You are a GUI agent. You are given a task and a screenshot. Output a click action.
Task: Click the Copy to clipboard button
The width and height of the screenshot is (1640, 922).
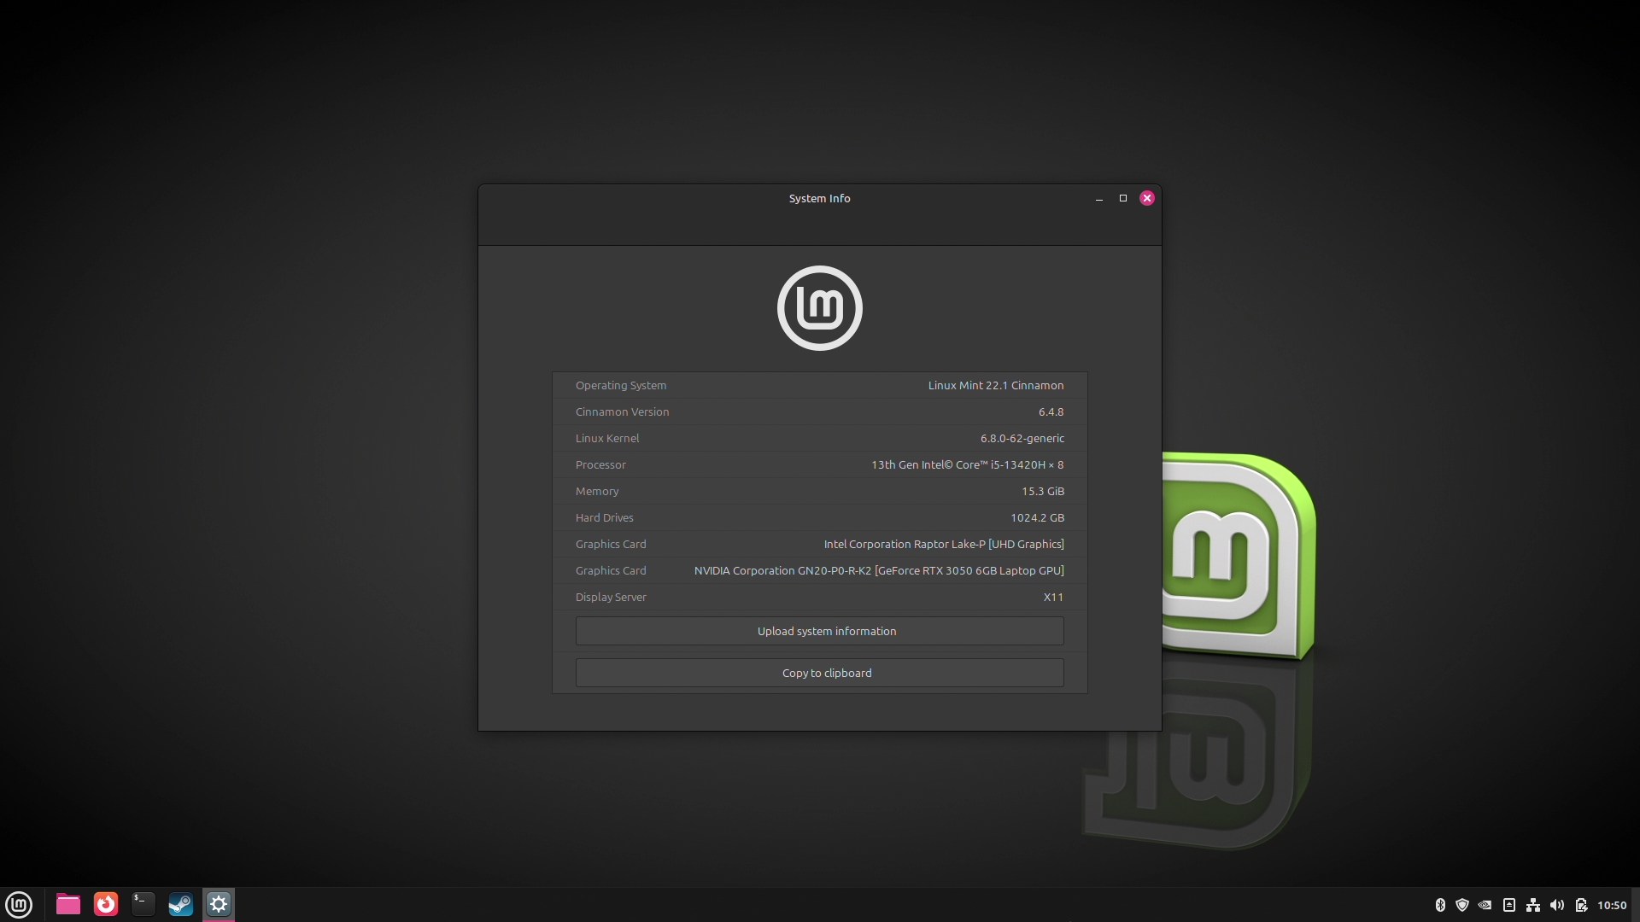[820, 673]
